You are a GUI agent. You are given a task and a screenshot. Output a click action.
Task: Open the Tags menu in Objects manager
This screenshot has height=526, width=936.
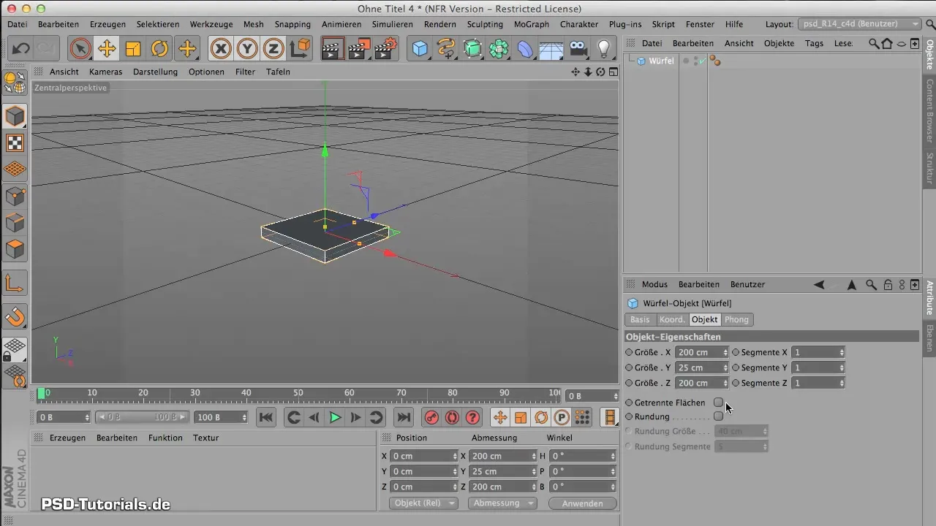point(814,43)
